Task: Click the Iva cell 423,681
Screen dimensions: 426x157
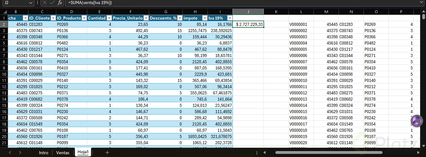Action: 220,74
